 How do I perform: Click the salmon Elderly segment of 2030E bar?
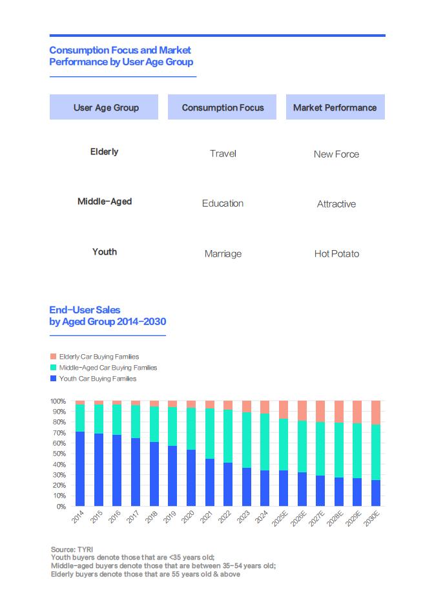[x=376, y=413]
